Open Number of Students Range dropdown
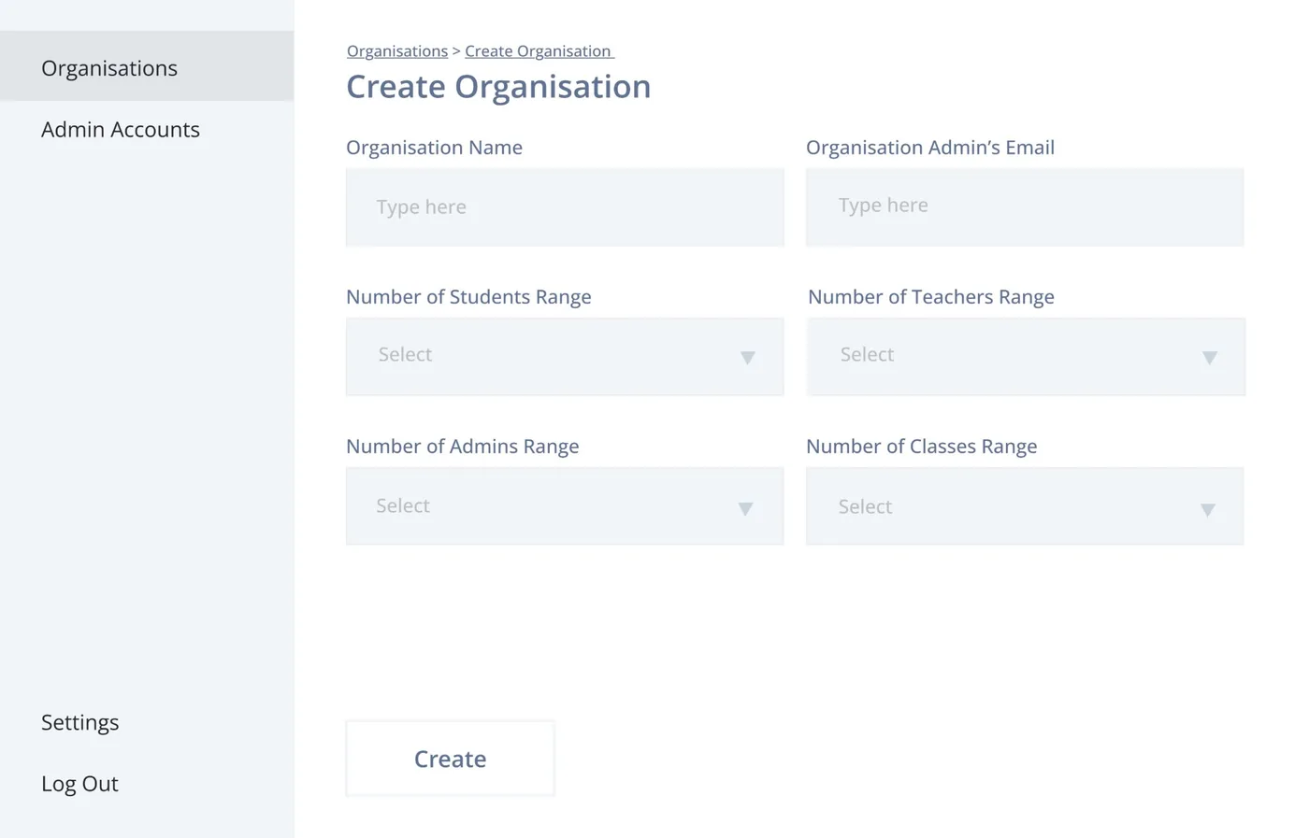 click(565, 357)
